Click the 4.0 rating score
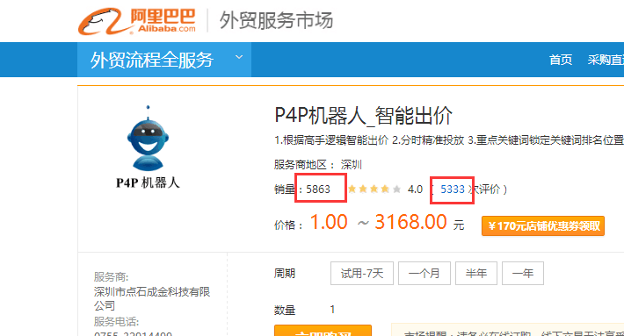The height and width of the screenshot is (336, 624). pos(415,189)
